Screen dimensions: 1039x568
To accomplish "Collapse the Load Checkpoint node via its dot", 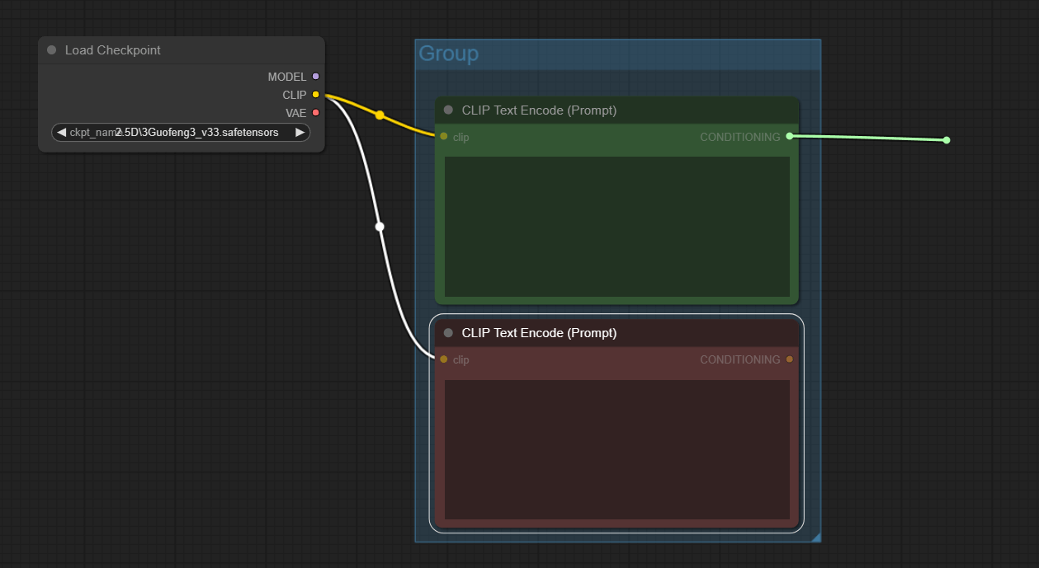I will pos(52,50).
